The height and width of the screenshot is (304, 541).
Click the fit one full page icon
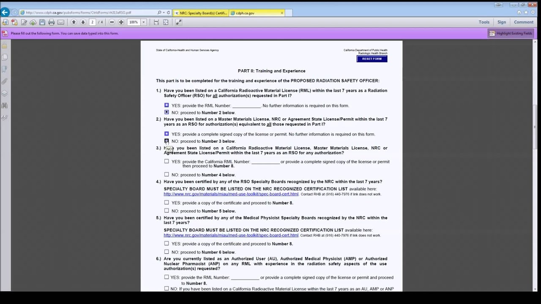166,22
